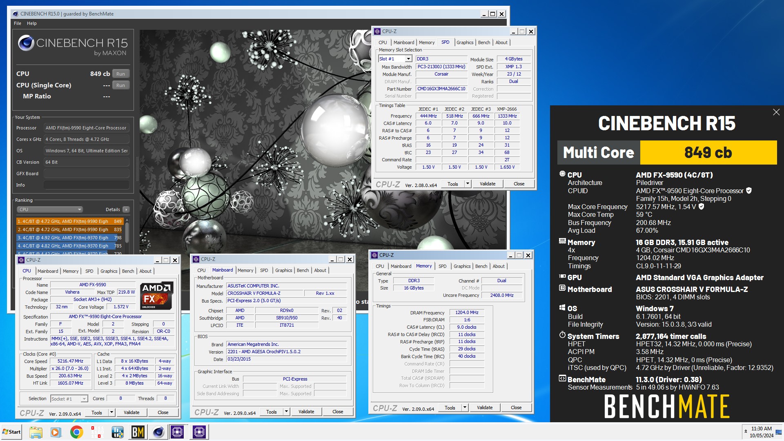Launch Windows Media Player taskbar icon
The width and height of the screenshot is (784, 441).
pyautogui.click(x=56, y=432)
